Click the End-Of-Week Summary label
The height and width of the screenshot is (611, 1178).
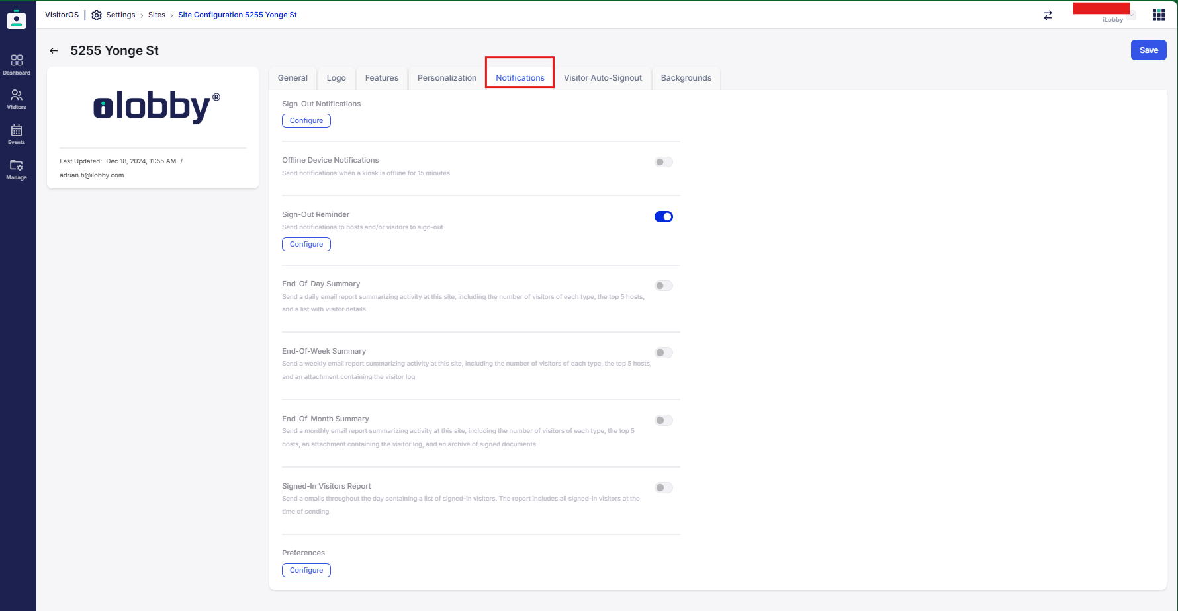tap(324, 351)
